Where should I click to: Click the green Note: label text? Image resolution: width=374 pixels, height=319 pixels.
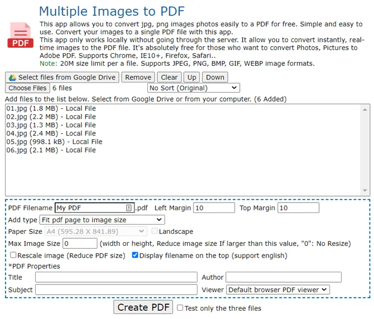pyautogui.click(x=48, y=64)
